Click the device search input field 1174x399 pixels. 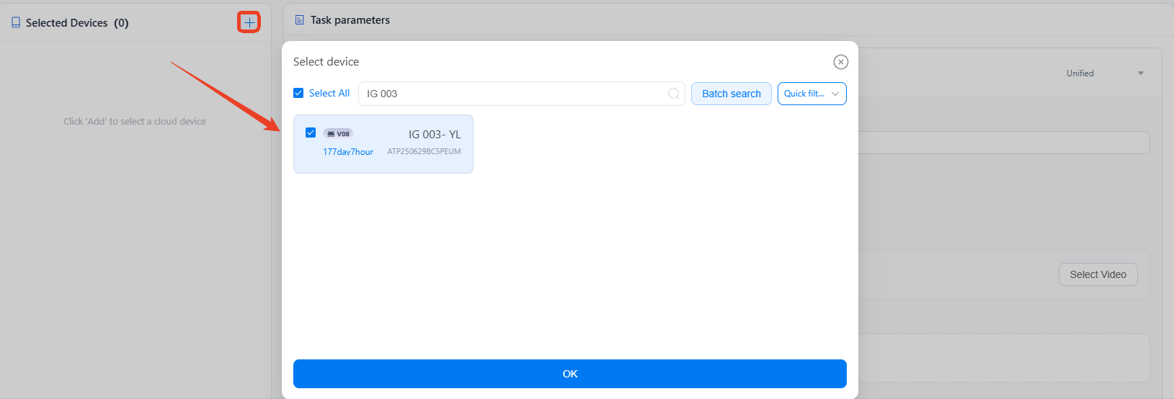521,94
